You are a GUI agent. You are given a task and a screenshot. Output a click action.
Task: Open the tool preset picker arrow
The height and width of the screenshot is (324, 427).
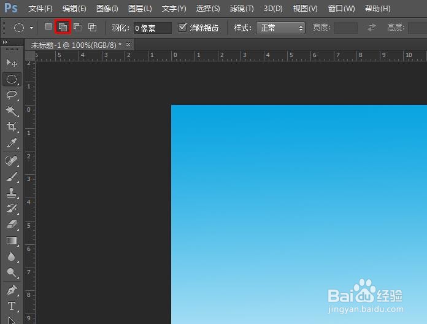[31, 28]
